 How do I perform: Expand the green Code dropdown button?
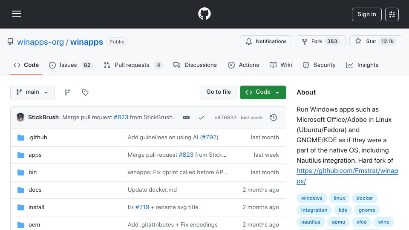(263, 92)
